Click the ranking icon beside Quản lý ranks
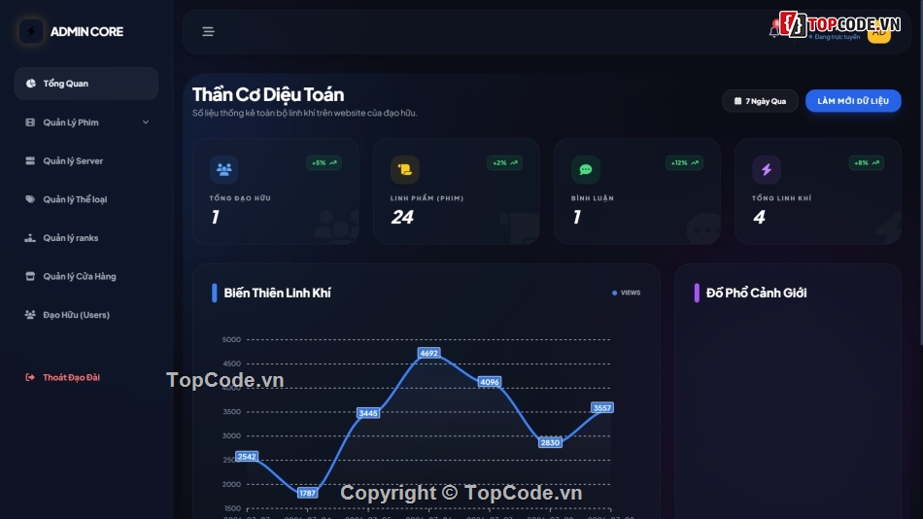This screenshot has height=519, width=923. pyautogui.click(x=30, y=238)
